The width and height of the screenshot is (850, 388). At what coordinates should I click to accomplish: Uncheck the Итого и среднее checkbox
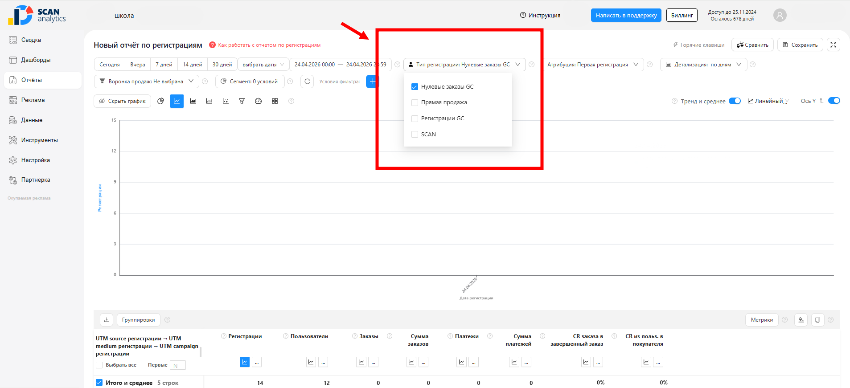[x=99, y=383]
